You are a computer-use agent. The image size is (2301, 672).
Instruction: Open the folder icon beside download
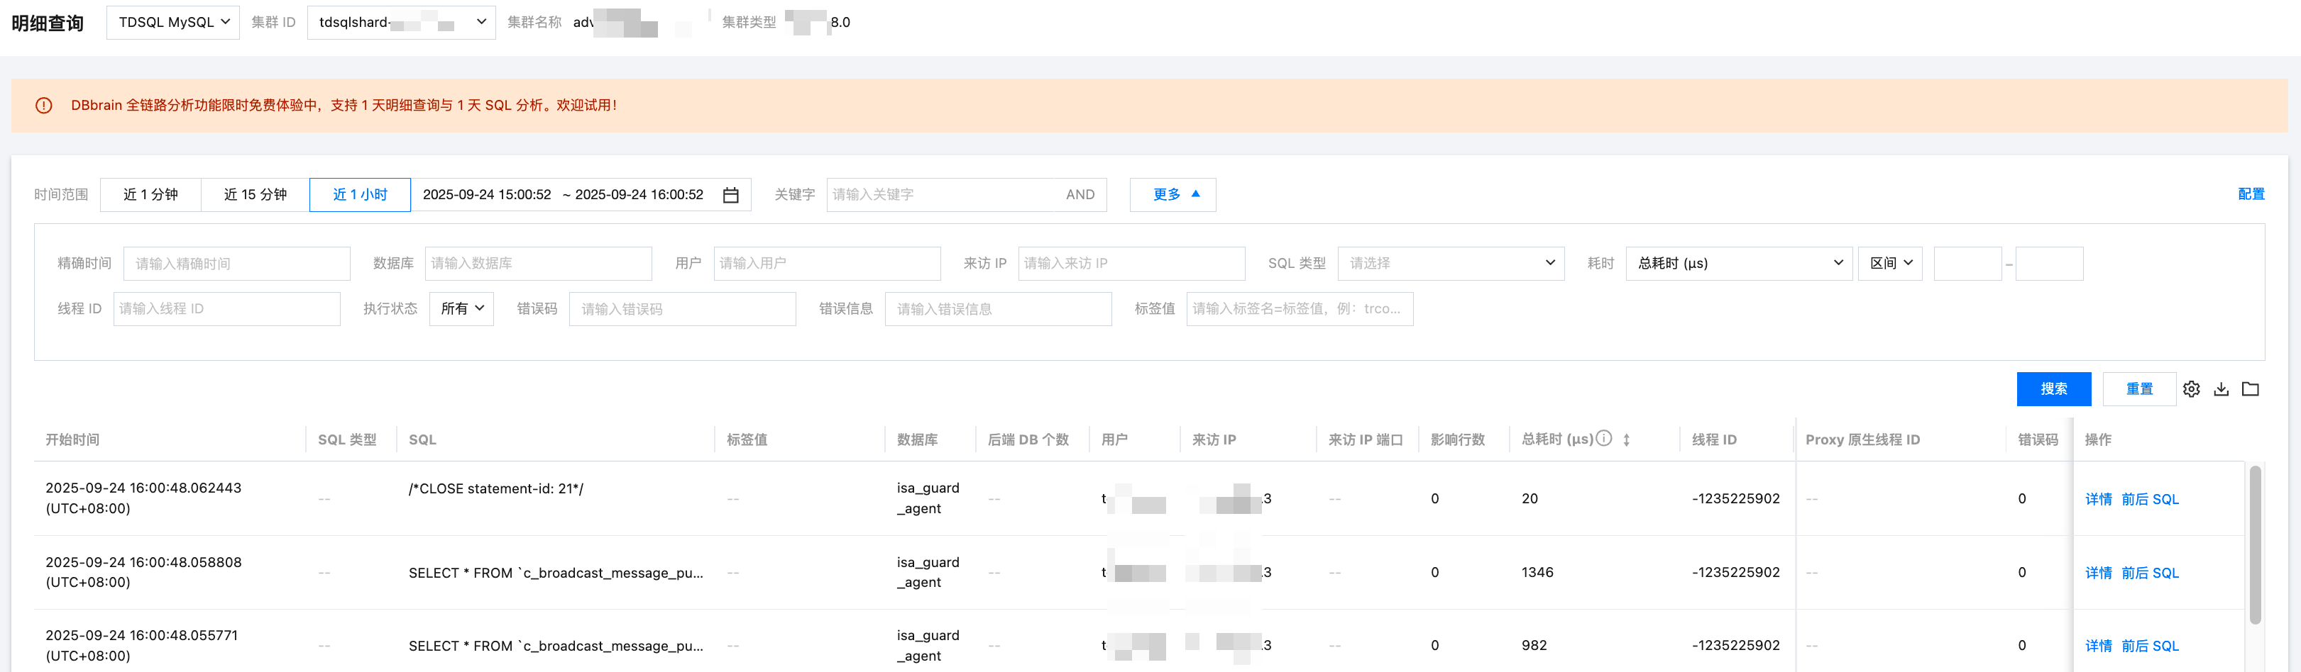(x=2251, y=389)
